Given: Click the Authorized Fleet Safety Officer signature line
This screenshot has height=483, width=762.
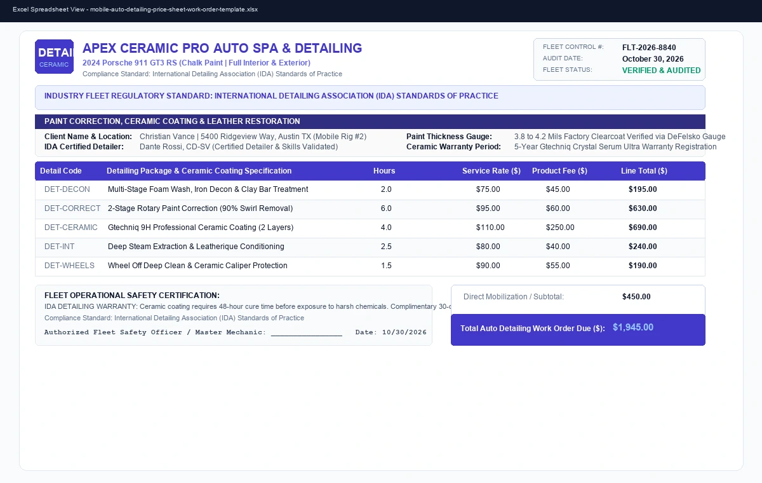Looking at the screenshot, I should point(193,332).
